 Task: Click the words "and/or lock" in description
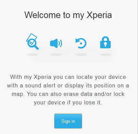pyautogui.click(x=109, y=94)
